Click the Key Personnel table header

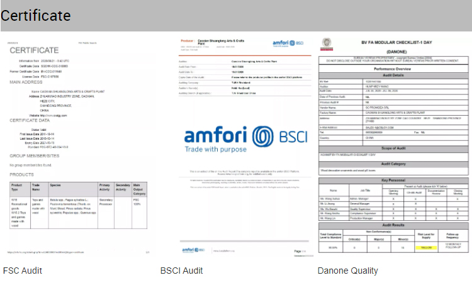coord(393,181)
